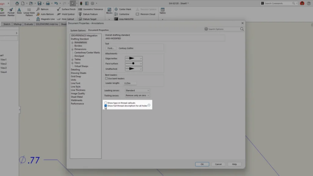Viewport: 313px width, 176px height.
Task: Insert a Center Mark annotation
Action: point(123,9)
